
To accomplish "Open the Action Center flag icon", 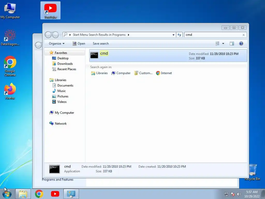I will coord(233,194).
